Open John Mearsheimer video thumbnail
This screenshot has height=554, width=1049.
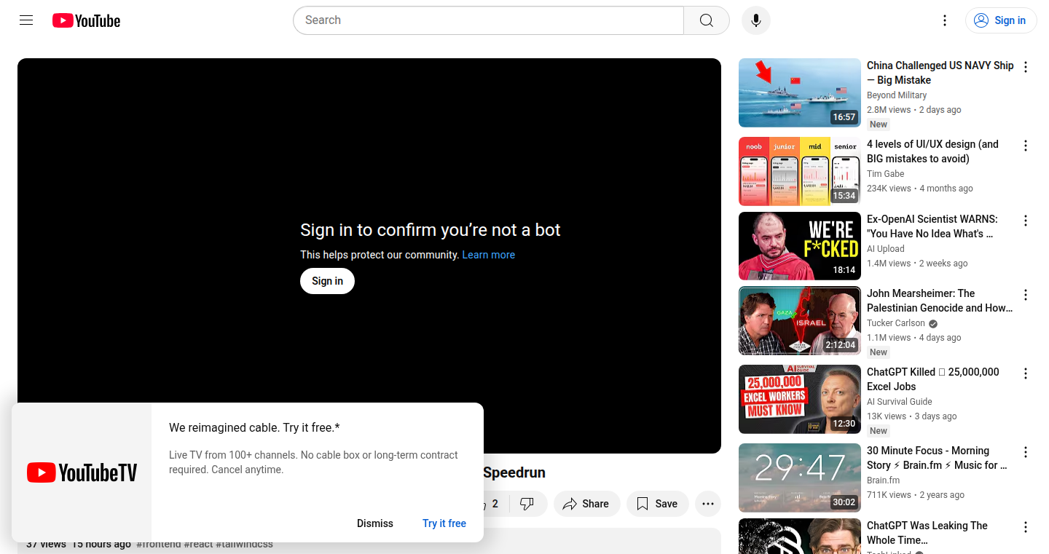800,321
